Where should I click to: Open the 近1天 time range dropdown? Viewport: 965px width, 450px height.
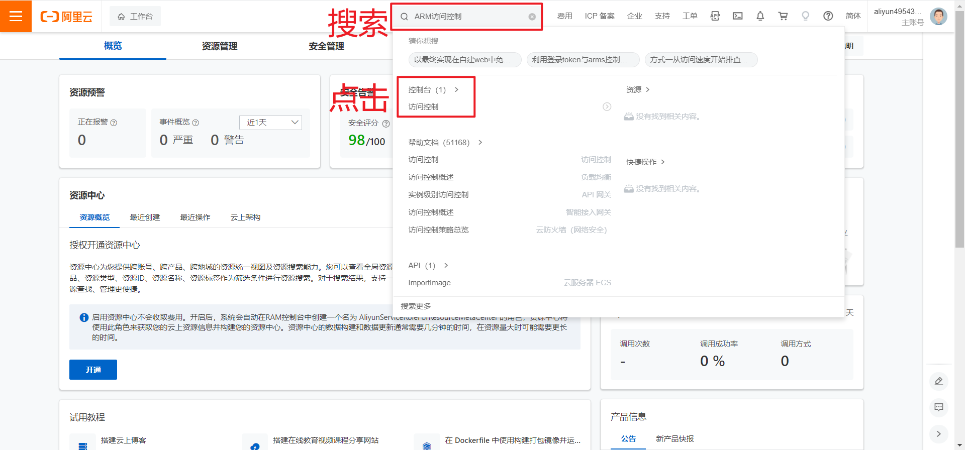(271, 123)
